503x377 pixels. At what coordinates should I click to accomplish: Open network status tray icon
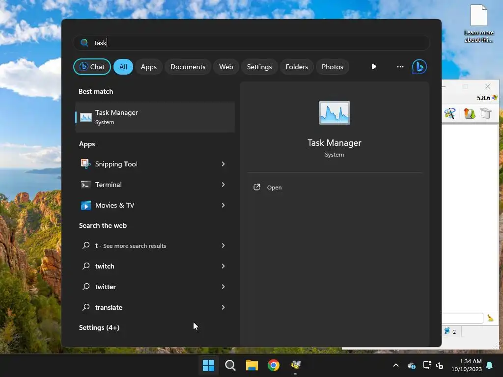427,365
